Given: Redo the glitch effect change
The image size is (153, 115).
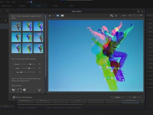Looking at the screenshot, I should [54, 16].
